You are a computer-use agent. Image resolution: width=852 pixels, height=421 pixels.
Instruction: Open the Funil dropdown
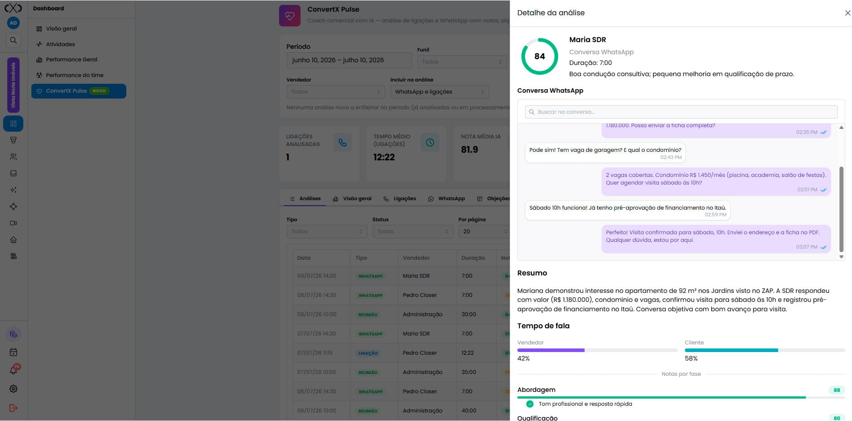[462, 62]
